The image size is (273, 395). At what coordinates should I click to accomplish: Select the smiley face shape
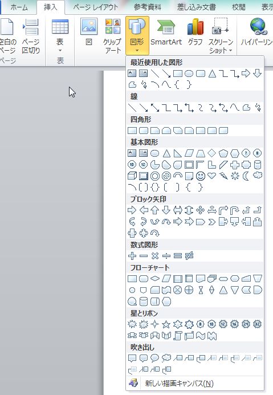coord(201,176)
